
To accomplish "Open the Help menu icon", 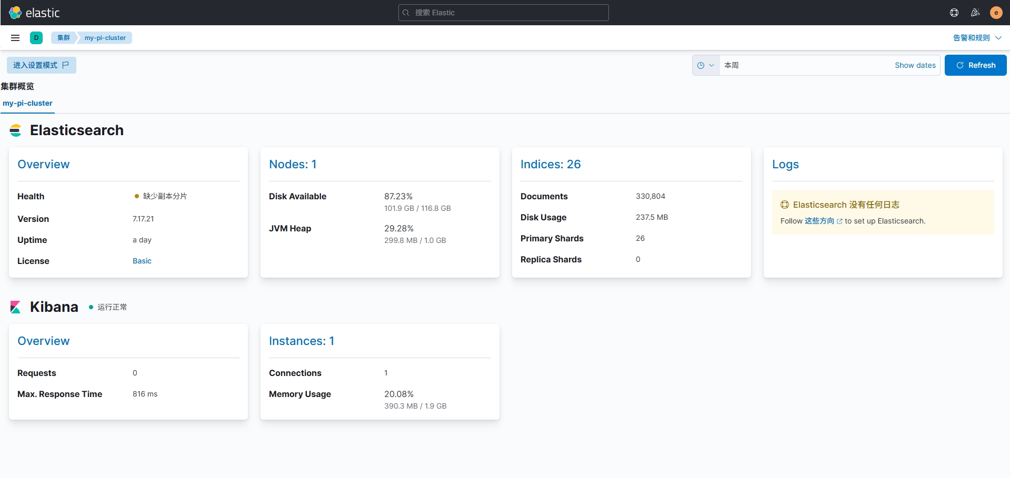I will click(954, 12).
